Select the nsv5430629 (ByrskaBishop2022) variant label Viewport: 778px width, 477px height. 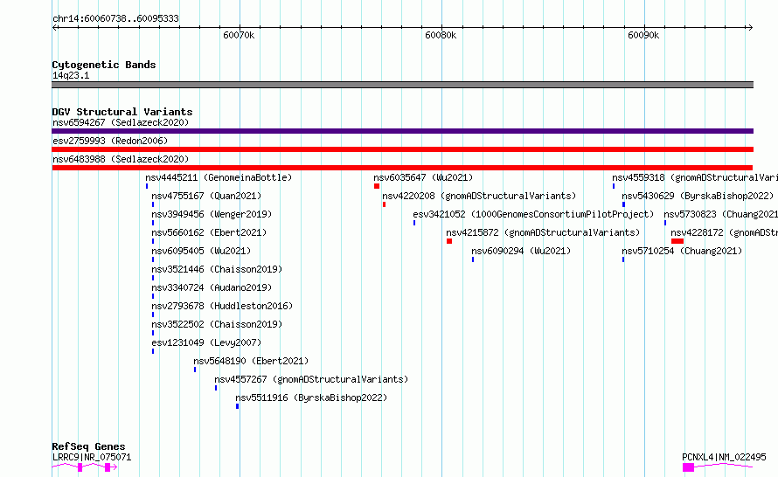pyautogui.click(x=698, y=196)
